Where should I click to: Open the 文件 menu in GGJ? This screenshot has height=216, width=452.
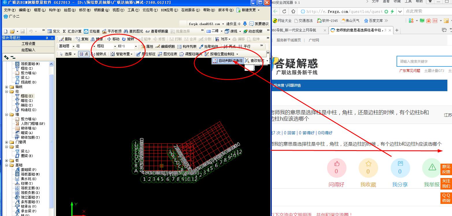10,10
